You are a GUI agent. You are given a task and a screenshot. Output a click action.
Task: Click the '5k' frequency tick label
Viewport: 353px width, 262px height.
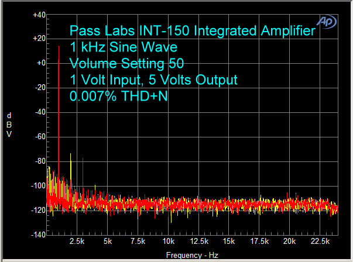point(108,242)
